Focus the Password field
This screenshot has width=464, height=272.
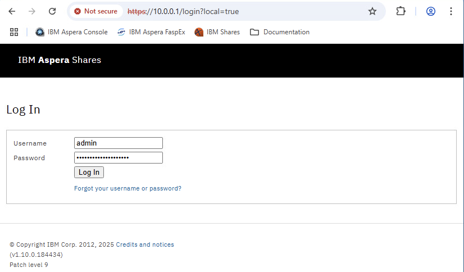point(119,157)
